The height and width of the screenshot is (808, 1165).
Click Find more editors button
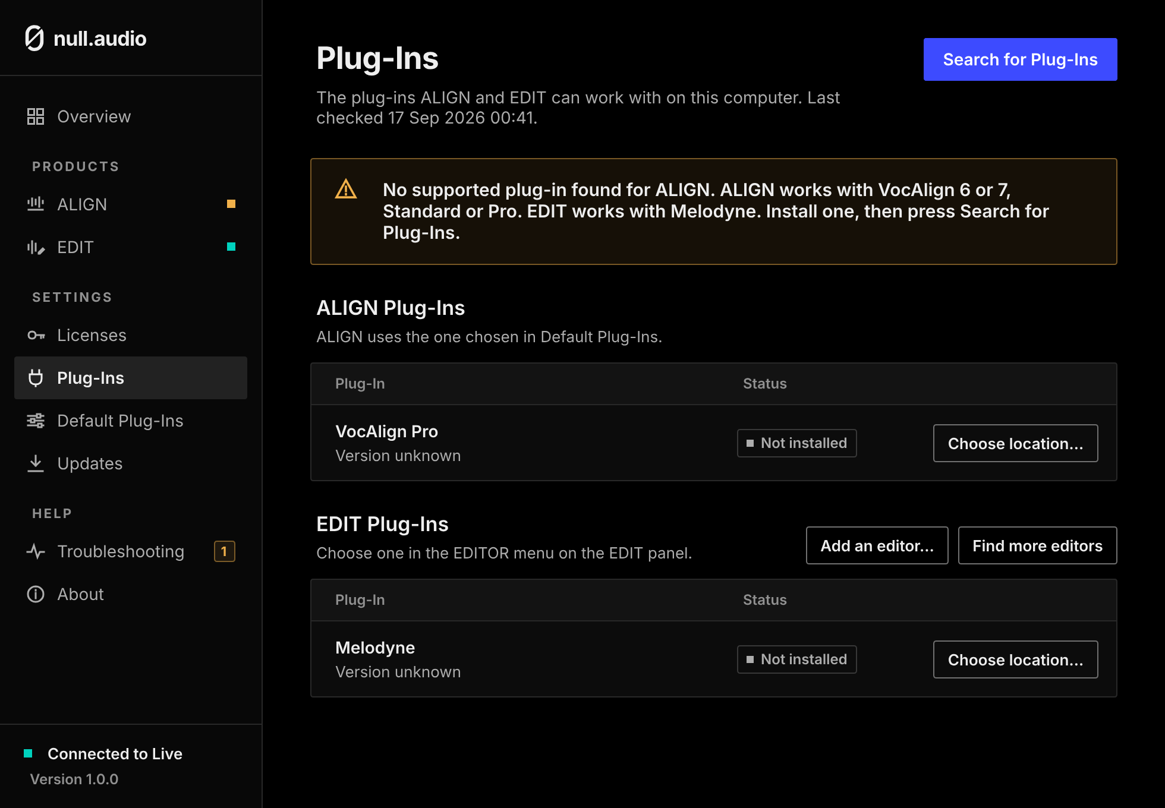(x=1037, y=545)
